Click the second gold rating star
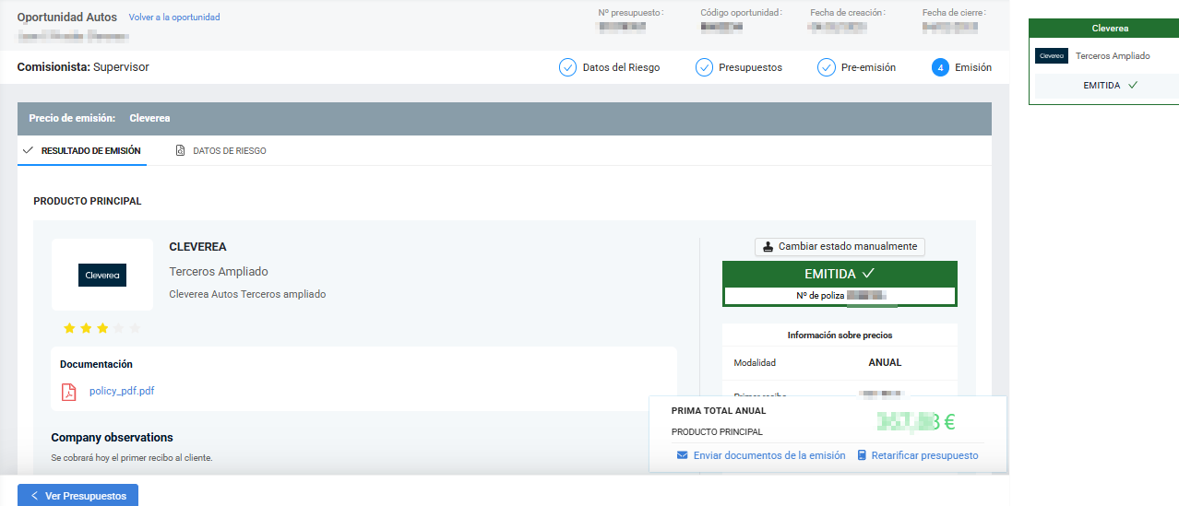1179x506 pixels. click(86, 328)
